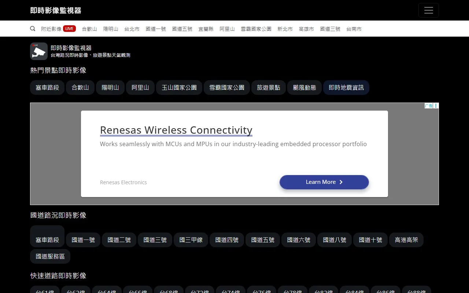Open the 國道服務區 service areas button
469x293 pixels.
tap(50, 256)
